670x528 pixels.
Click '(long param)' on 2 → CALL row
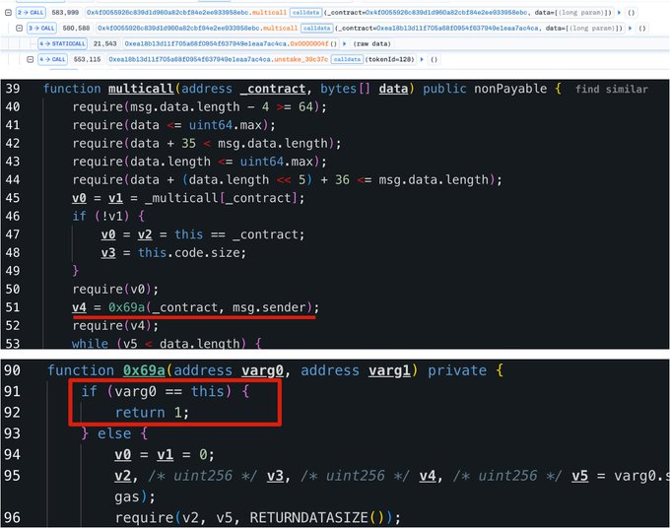pyautogui.click(x=583, y=13)
